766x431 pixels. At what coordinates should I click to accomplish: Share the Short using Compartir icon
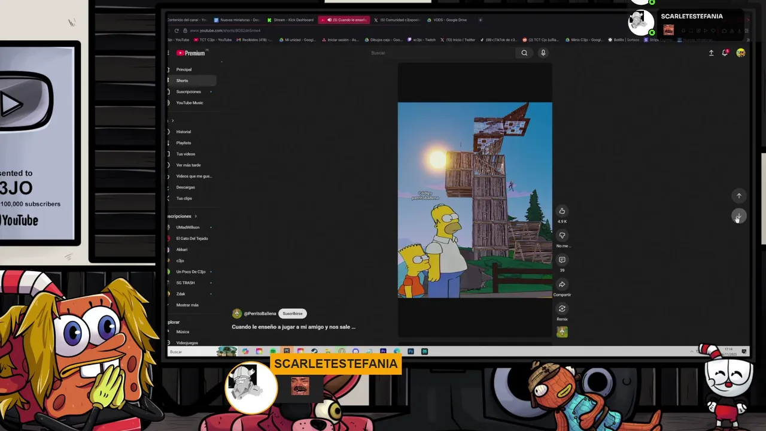point(562,284)
